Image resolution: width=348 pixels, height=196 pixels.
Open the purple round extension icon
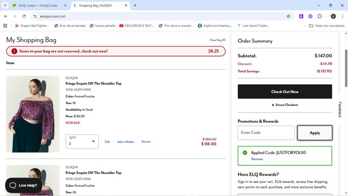310,16
